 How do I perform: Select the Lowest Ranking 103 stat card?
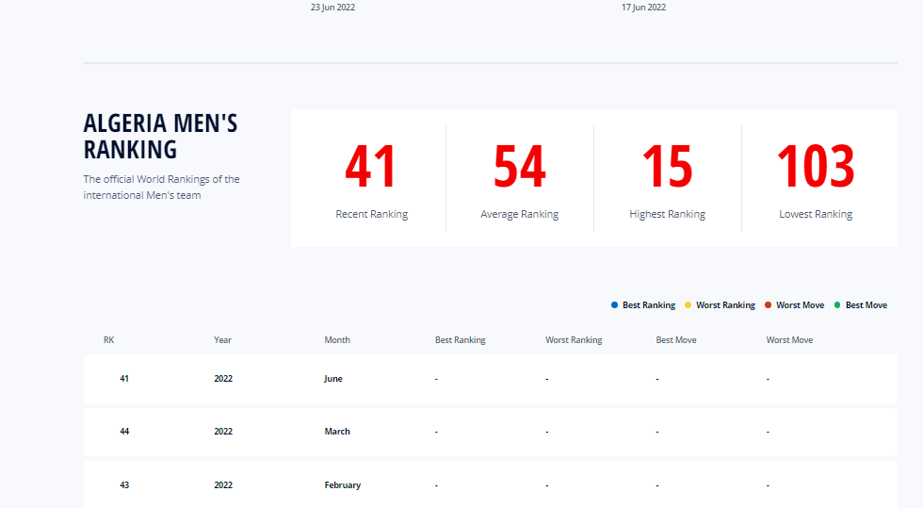(x=816, y=179)
